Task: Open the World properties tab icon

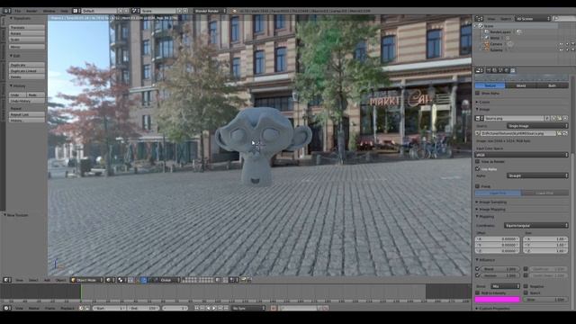Action: [x=507, y=70]
